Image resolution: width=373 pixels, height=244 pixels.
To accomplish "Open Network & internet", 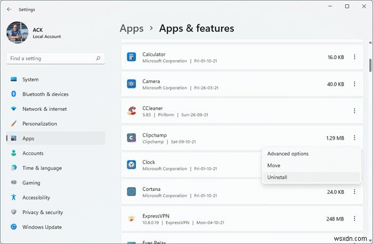I will (55, 109).
